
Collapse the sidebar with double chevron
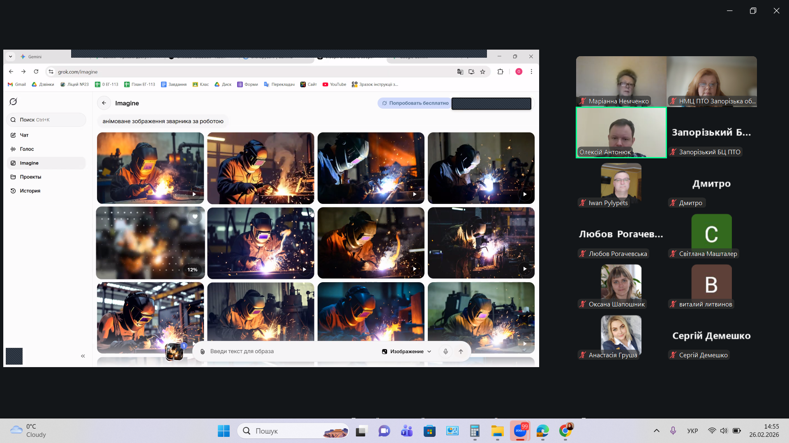pyautogui.click(x=83, y=356)
